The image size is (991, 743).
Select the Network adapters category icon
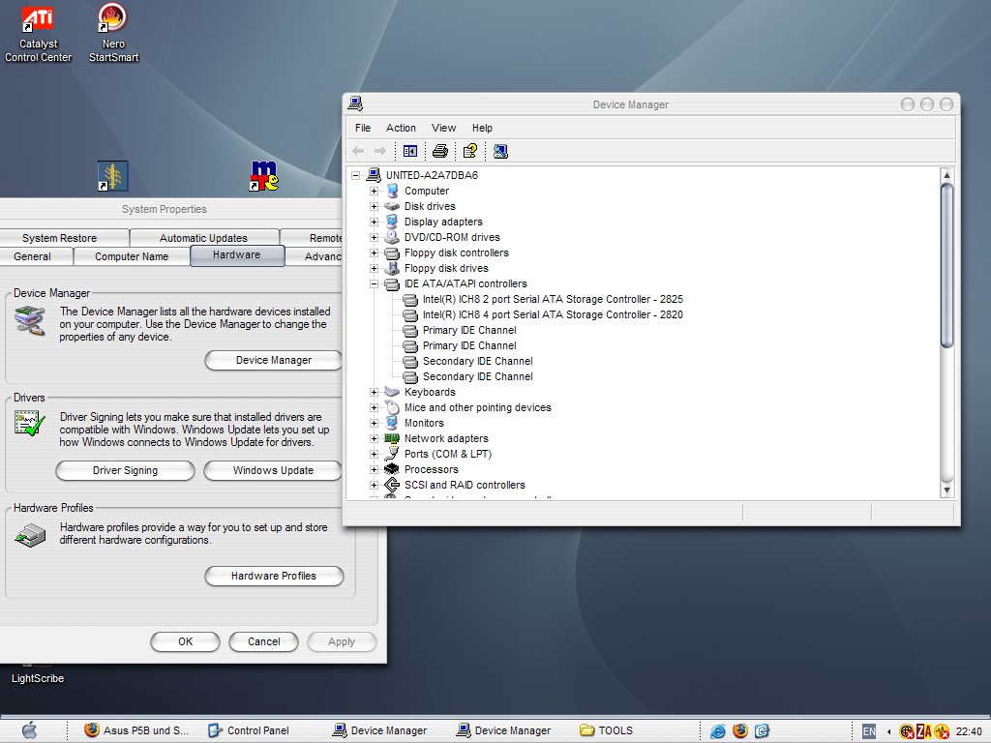click(x=392, y=438)
